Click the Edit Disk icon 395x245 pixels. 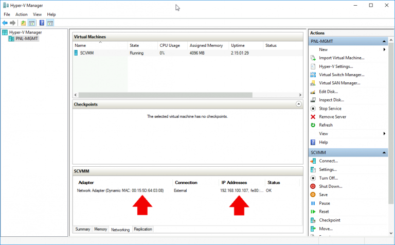(x=313, y=92)
